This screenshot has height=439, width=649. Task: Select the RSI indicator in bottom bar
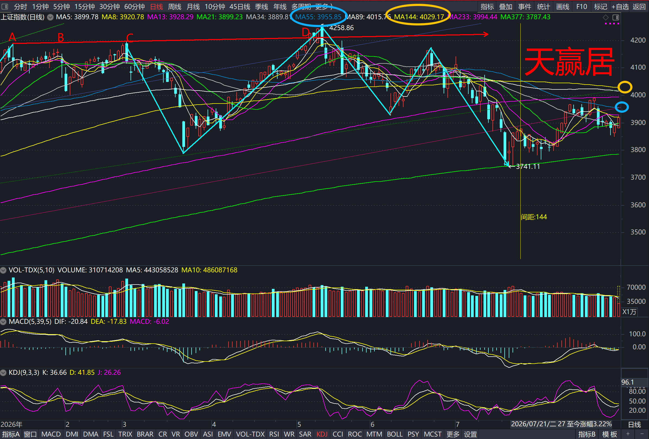(274, 434)
